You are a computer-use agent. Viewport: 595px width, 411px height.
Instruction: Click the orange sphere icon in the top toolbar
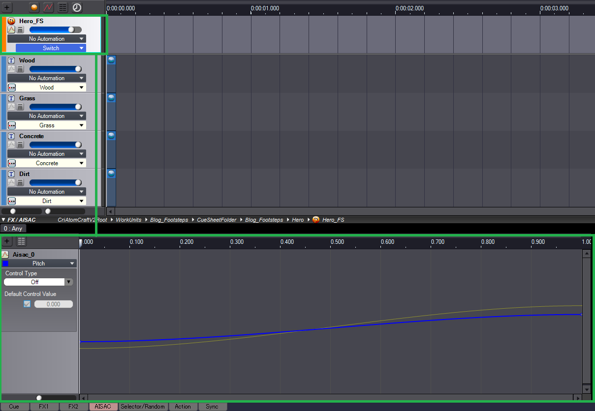tap(34, 7)
